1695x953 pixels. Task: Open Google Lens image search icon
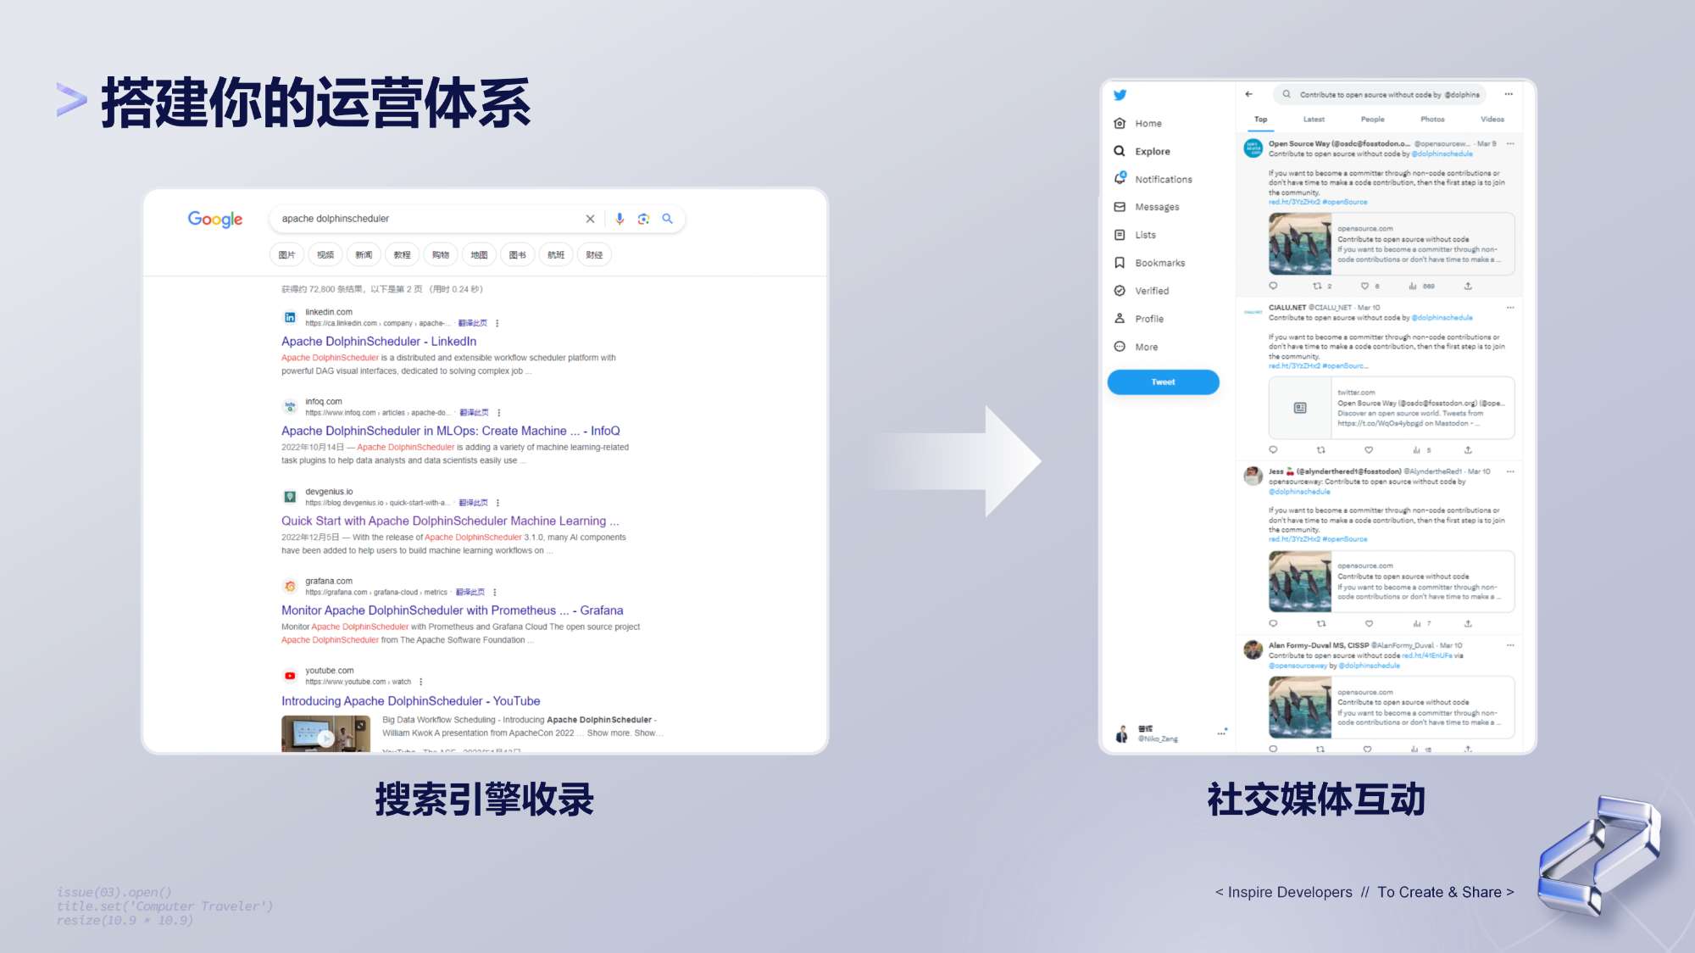[x=643, y=219]
